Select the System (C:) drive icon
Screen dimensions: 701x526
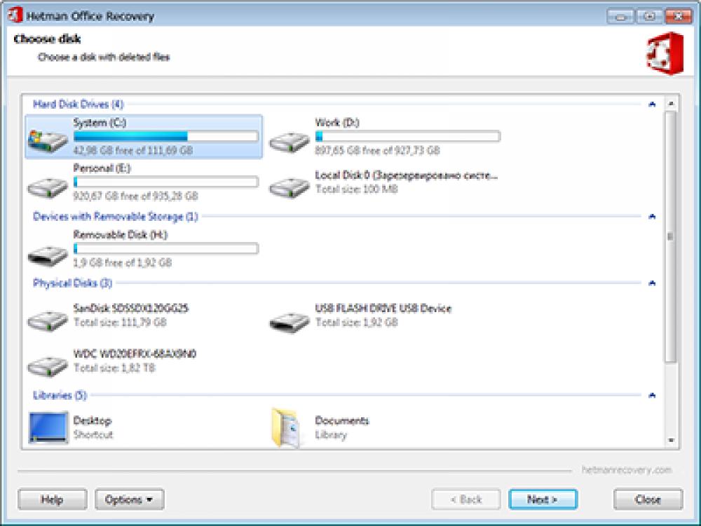coord(46,137)
